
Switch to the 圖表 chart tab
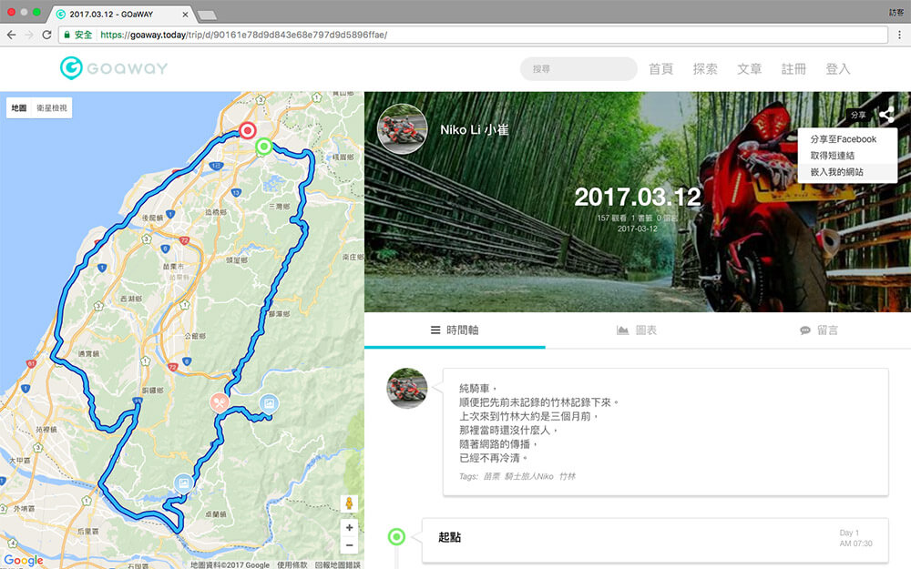pos(639,330)
